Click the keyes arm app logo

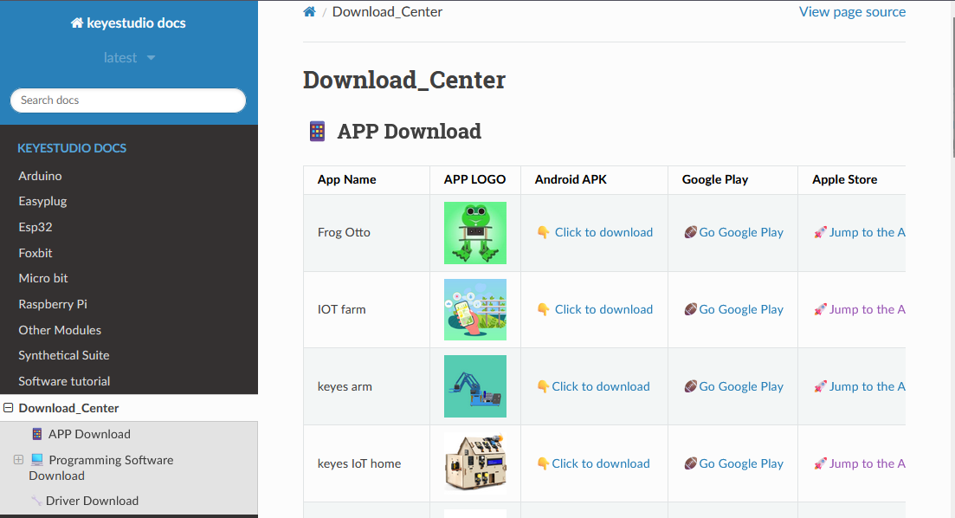pos(475,386)
